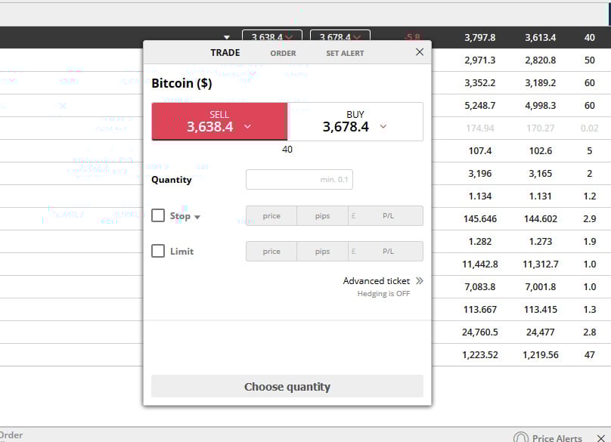Collapse the Bitcoin row dropdown arrow in the header

[x=227, y=37]
